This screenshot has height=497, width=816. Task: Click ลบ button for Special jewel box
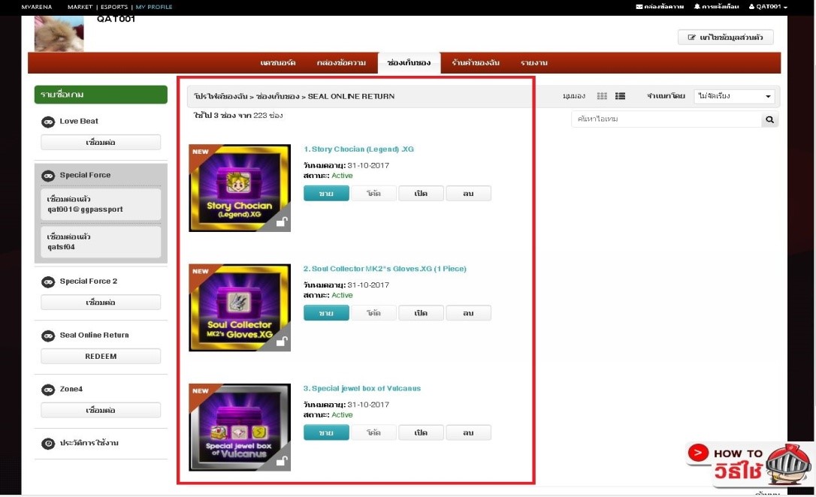468,433
